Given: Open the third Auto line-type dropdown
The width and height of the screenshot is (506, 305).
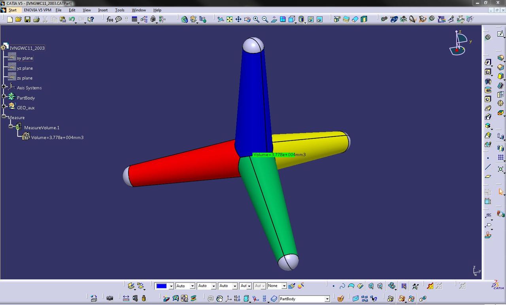Looking at the screenshot, I should pyautogui.click(x=235, y=286).
